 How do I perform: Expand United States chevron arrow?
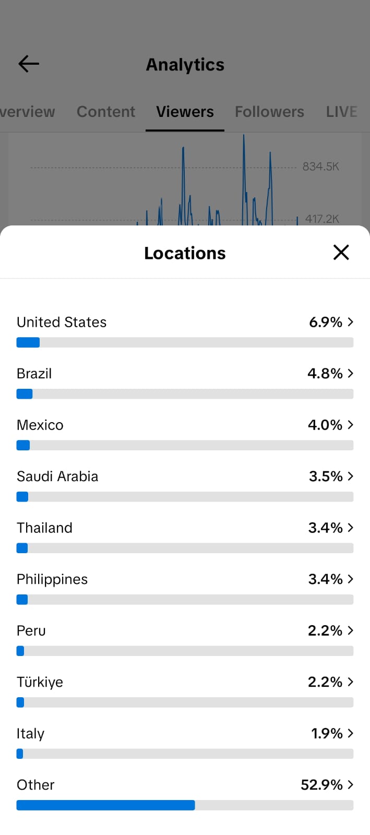[x=351, y=322]
